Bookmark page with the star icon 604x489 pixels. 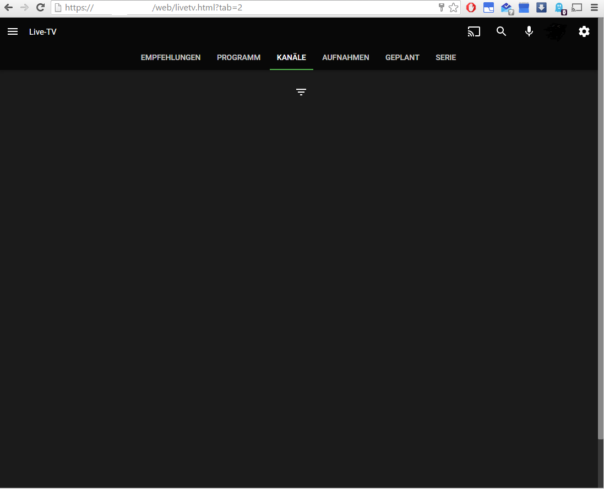[453, 7]
